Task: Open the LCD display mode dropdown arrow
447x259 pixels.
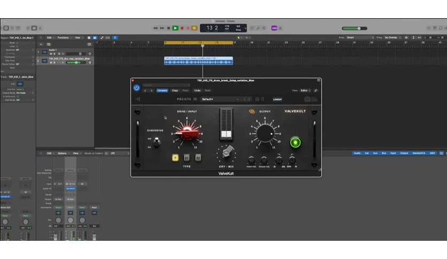Action: coord(245,28)
